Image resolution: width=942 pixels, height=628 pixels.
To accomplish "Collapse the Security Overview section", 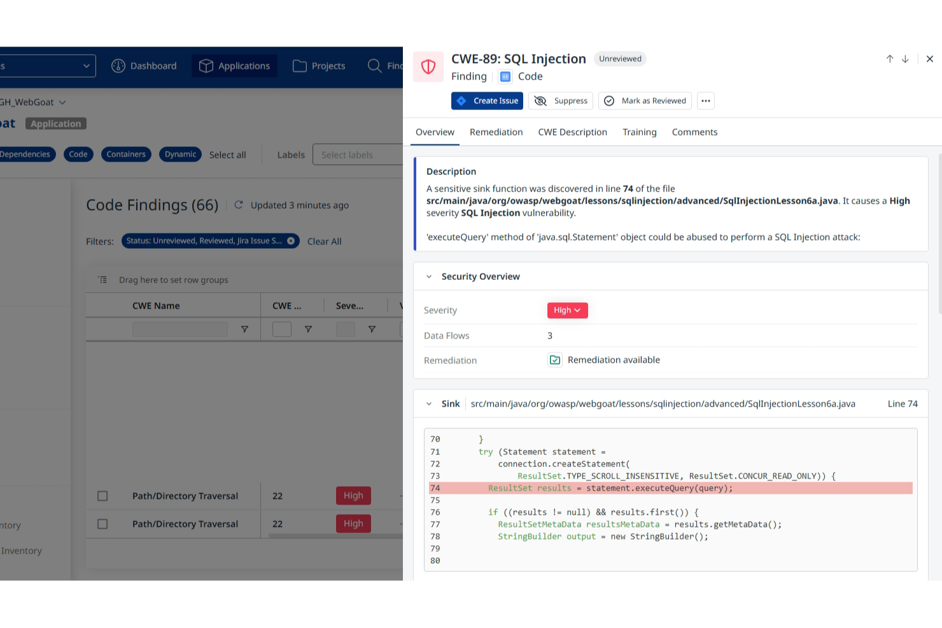I will tap(429, 276).
